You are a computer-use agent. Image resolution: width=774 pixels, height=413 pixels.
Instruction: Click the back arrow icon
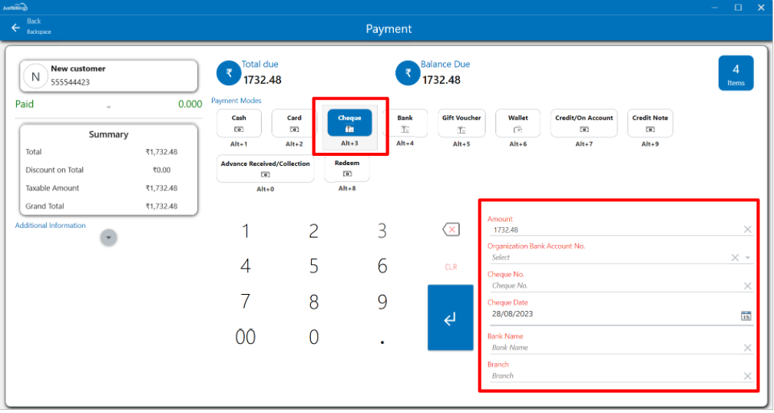(15, 28)
